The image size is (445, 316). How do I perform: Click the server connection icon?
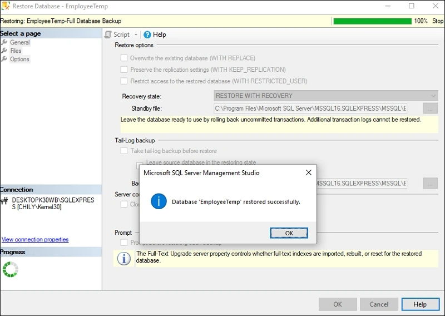4,201
